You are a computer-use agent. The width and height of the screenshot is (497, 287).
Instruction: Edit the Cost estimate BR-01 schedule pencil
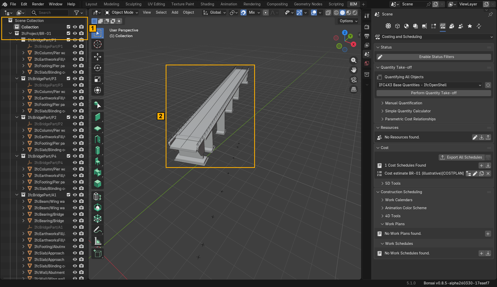click(x=475, y=174)
